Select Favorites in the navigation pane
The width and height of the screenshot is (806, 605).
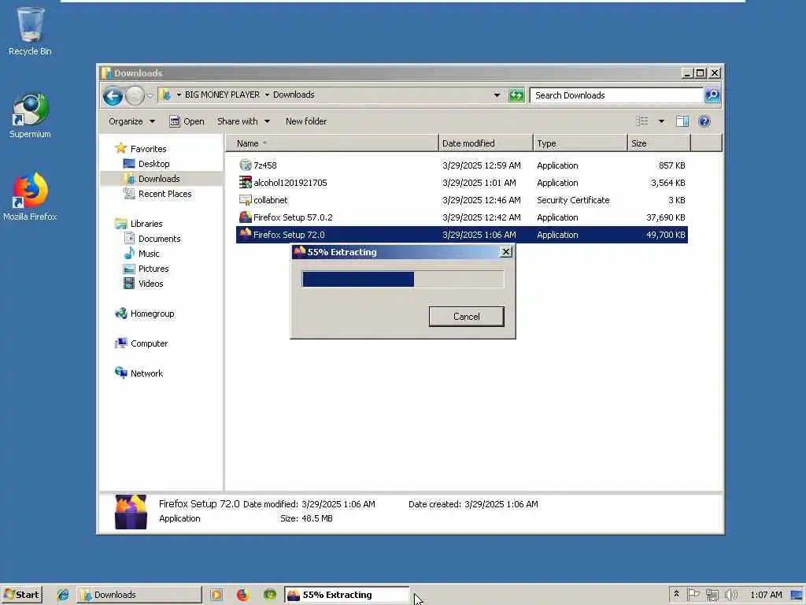pyautogui.click(x=148, y=149)
